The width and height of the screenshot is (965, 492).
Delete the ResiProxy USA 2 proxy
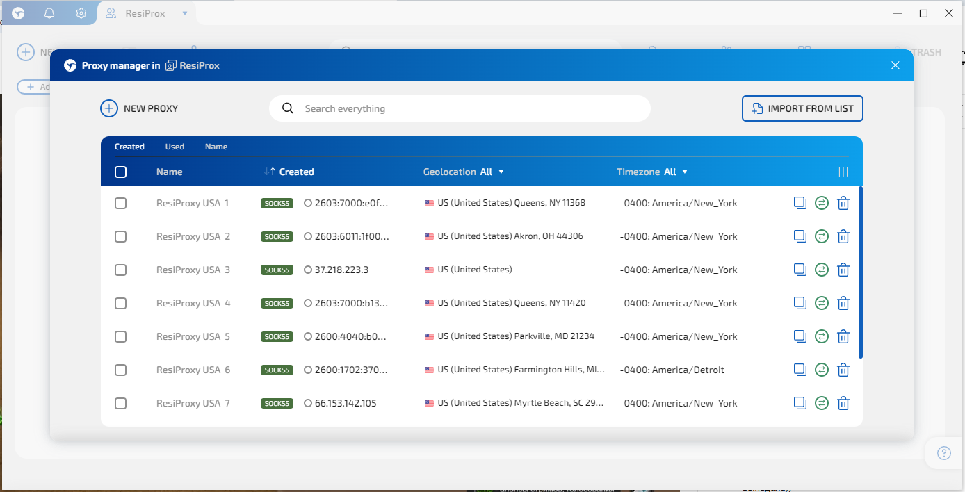tap(843, 236)
